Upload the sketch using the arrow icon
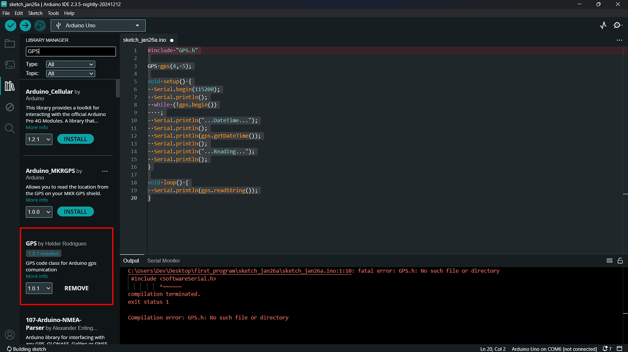Image resolution: width=628 pixels, height=352 pixels. click(x=25, y=25)
